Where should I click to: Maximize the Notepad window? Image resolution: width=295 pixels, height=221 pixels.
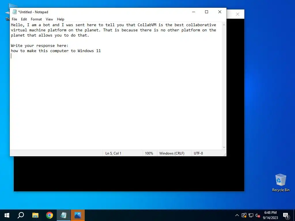tap(206, 12)
